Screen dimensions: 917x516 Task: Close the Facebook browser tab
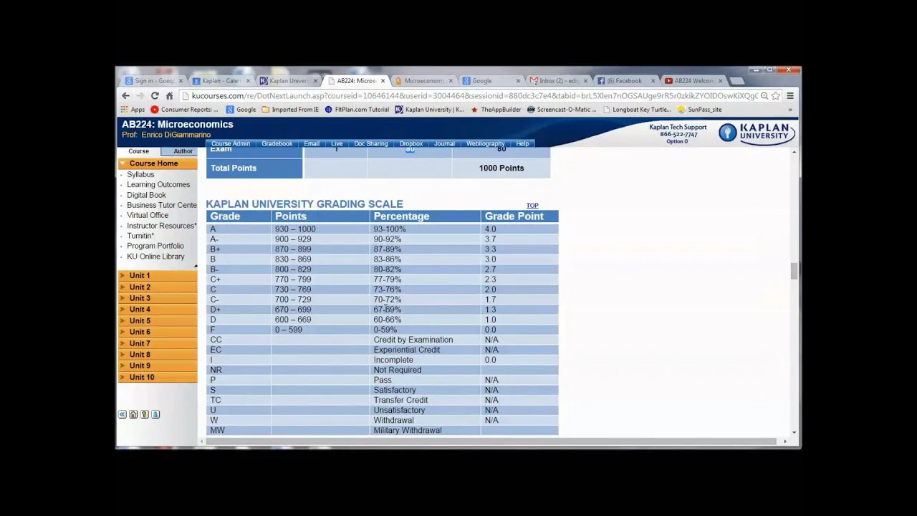pyautogui.click(x=653, y=81)
